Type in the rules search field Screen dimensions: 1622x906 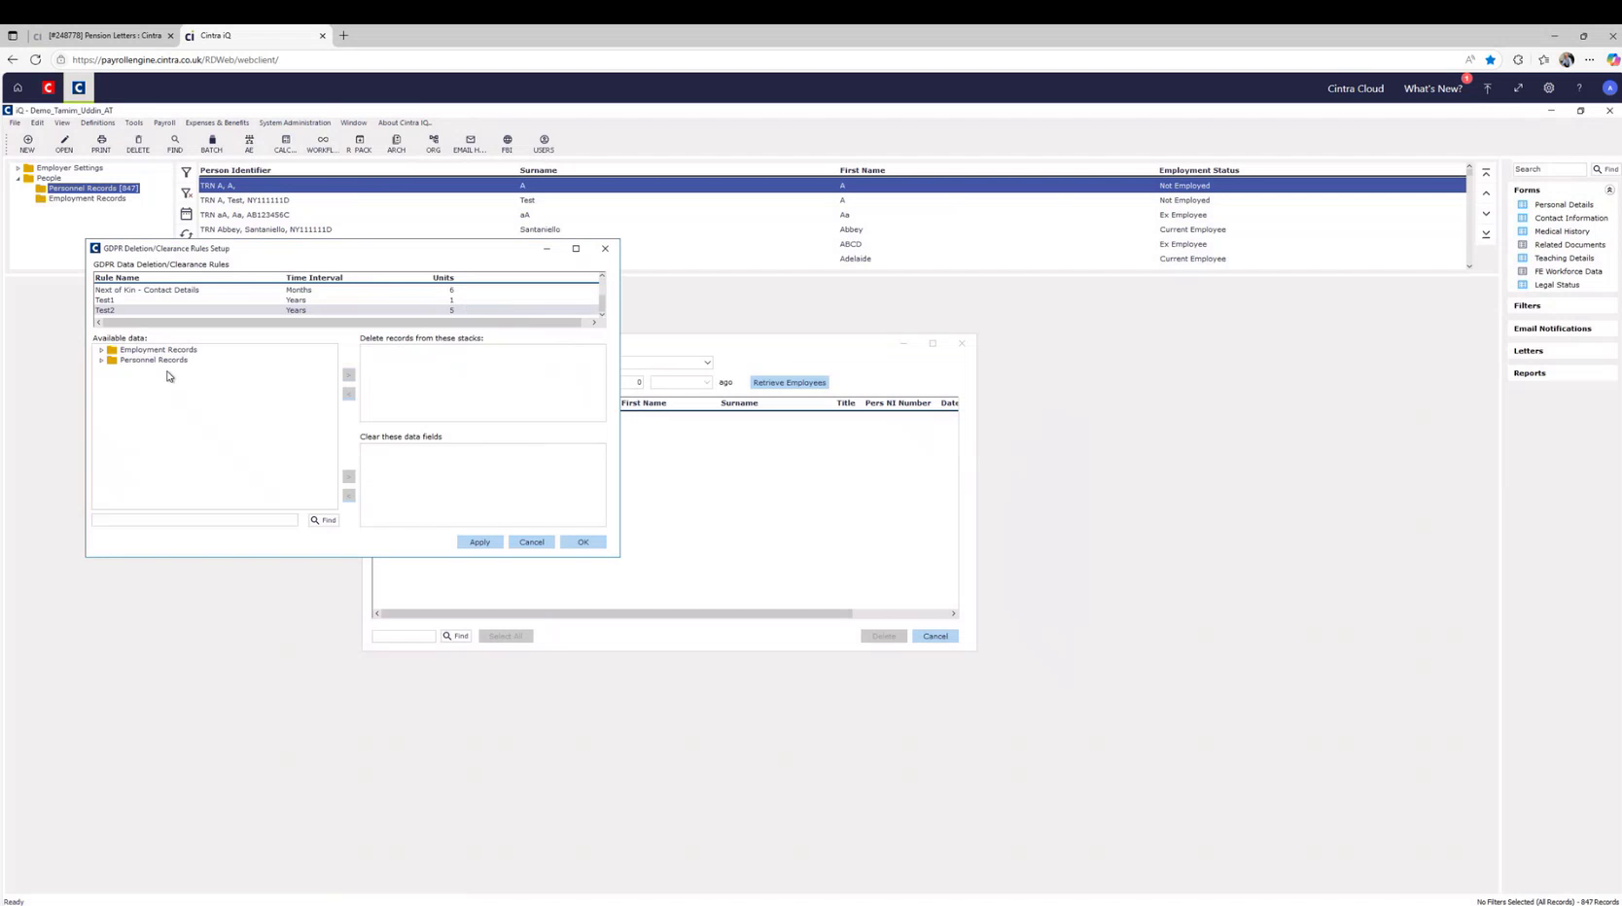[194, 519]
